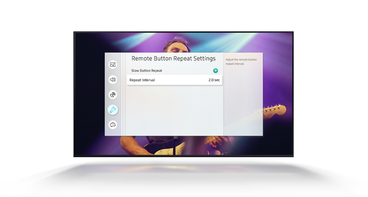Select the Repeat Interval row
368x197 pixels.
coord(174,80)
